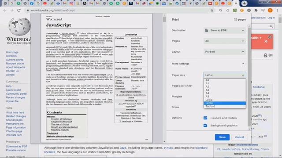This screenshot has height=158, width=282.
Task: Choose A2 paper size
Action: pyautogui.click(x=225, y=86)
